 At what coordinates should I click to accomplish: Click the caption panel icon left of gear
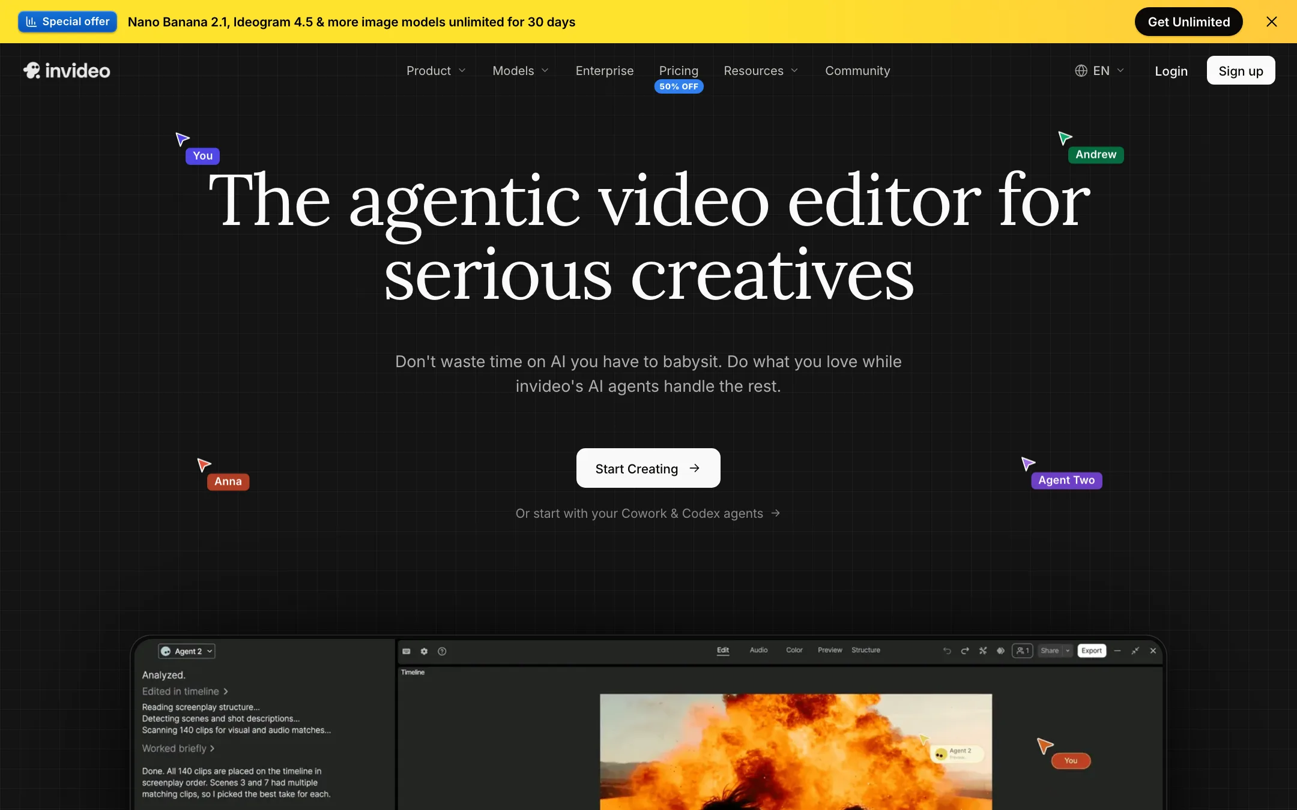(407, 651)
